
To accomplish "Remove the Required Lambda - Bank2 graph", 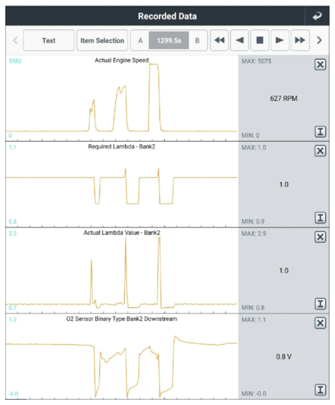I will click(320, 151).
